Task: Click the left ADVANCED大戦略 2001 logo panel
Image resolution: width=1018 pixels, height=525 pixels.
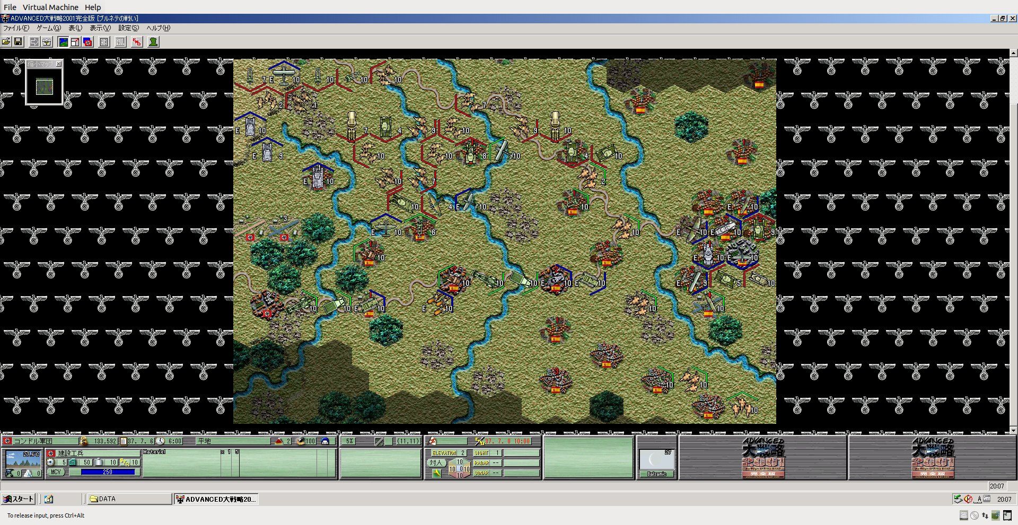Action: point(763,458)
